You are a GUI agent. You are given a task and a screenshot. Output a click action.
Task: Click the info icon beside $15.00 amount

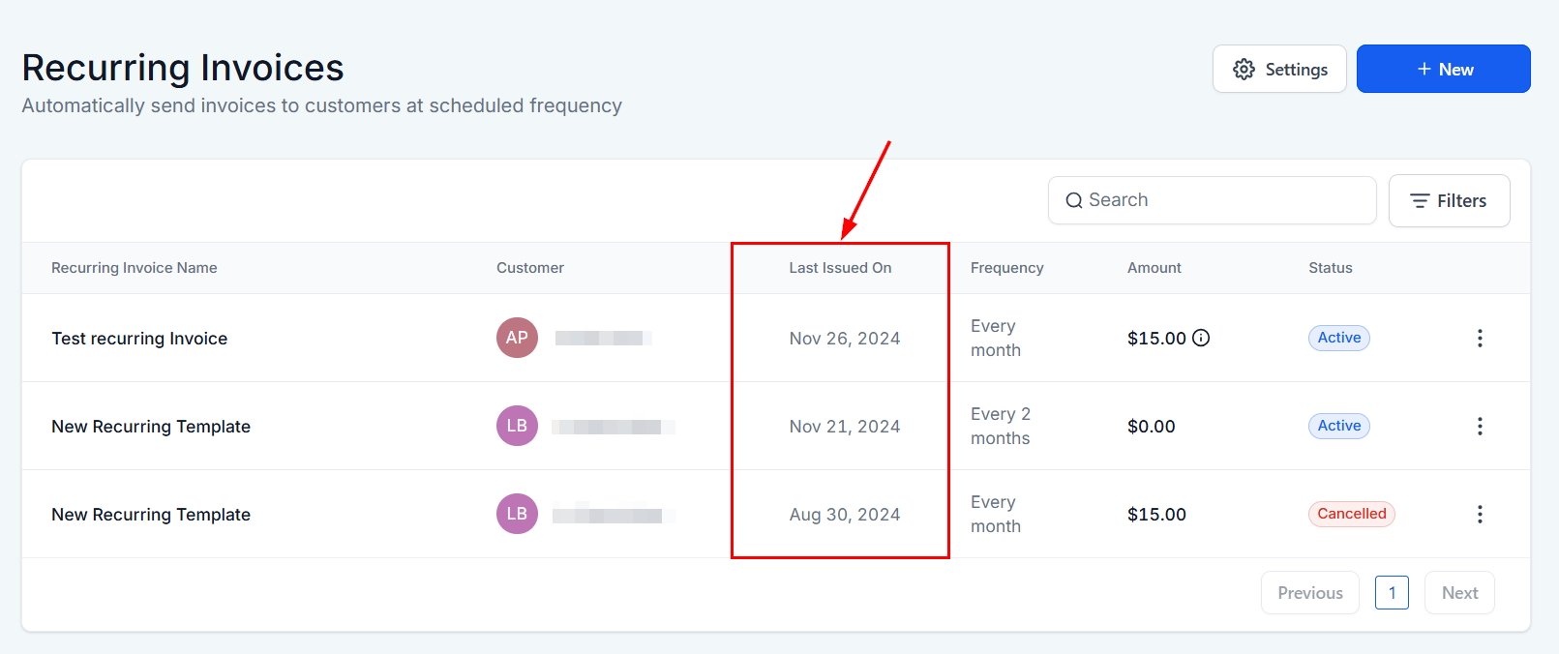pyautogui.click(x=1201, y=338)
